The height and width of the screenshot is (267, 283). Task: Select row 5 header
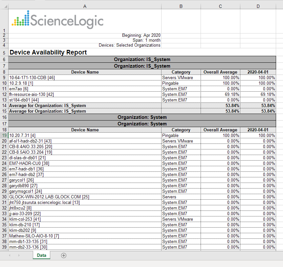(x=4, y=53)
